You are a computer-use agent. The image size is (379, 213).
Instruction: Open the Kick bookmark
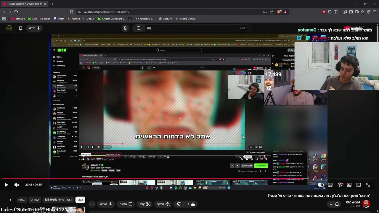[32, 19]
